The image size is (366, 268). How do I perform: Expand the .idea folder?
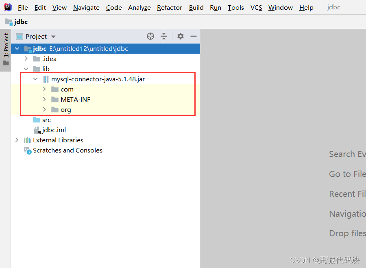(26, 59)
